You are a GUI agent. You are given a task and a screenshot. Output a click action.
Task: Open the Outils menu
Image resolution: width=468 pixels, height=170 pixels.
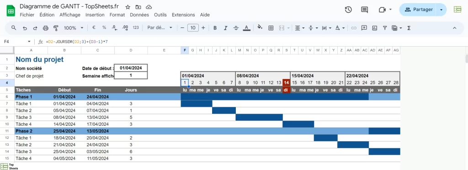coord(160,15)
